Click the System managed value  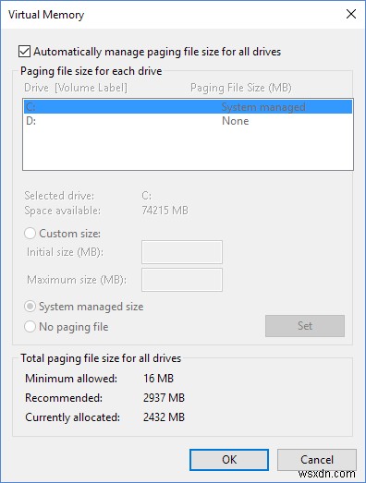[x=263, y=107]
